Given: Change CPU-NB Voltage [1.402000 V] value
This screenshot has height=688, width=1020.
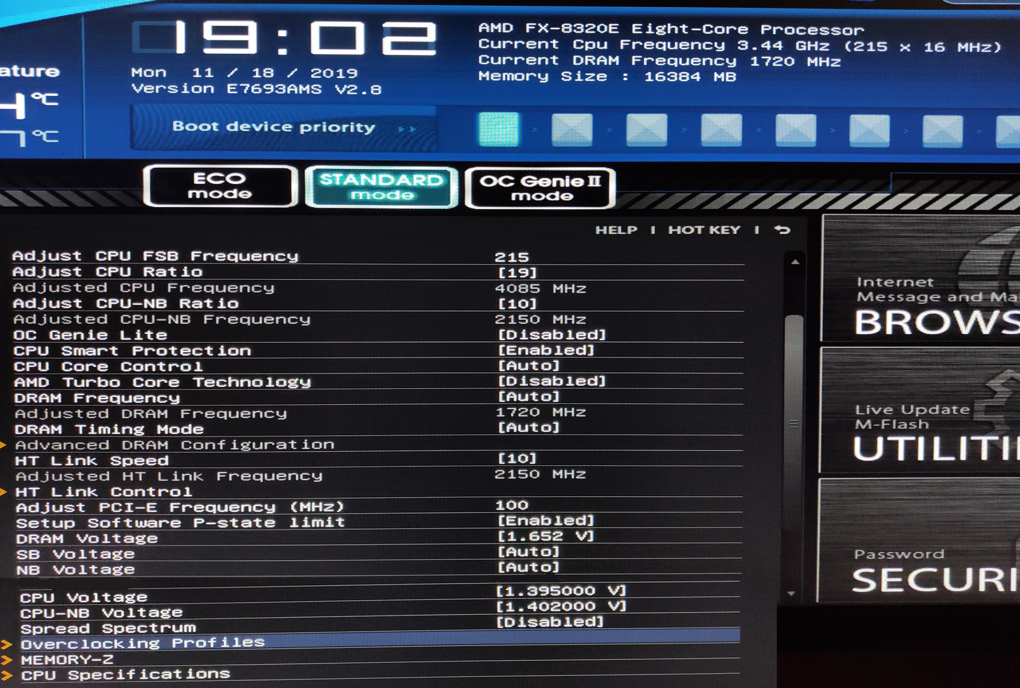Looking at the screenshot, I should pos(561,606).
